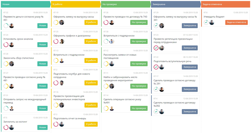Image resolution: width=251 pixels, height=133 pixels.
Task: Select the Завершена column header
Action: [x=175, y=4]
